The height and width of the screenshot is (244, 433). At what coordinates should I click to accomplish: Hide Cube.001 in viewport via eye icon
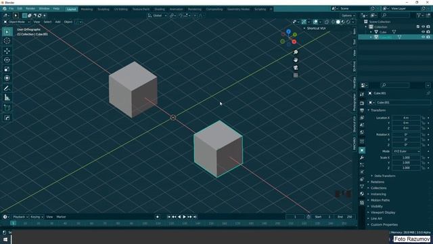423,37
